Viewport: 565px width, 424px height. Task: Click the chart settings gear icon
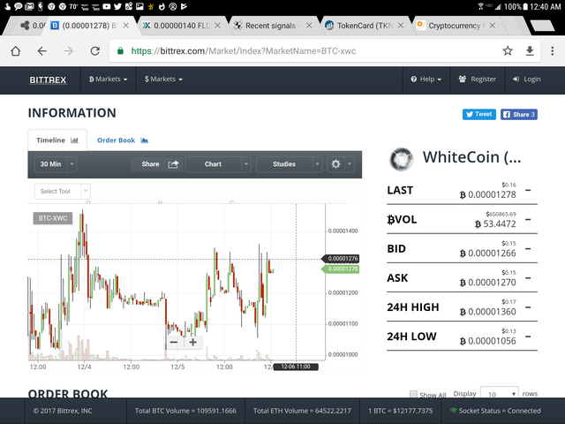tap(335, 164)
